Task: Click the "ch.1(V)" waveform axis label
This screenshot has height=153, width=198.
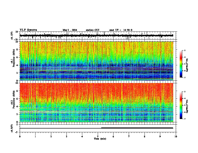Action: [12, 35]
